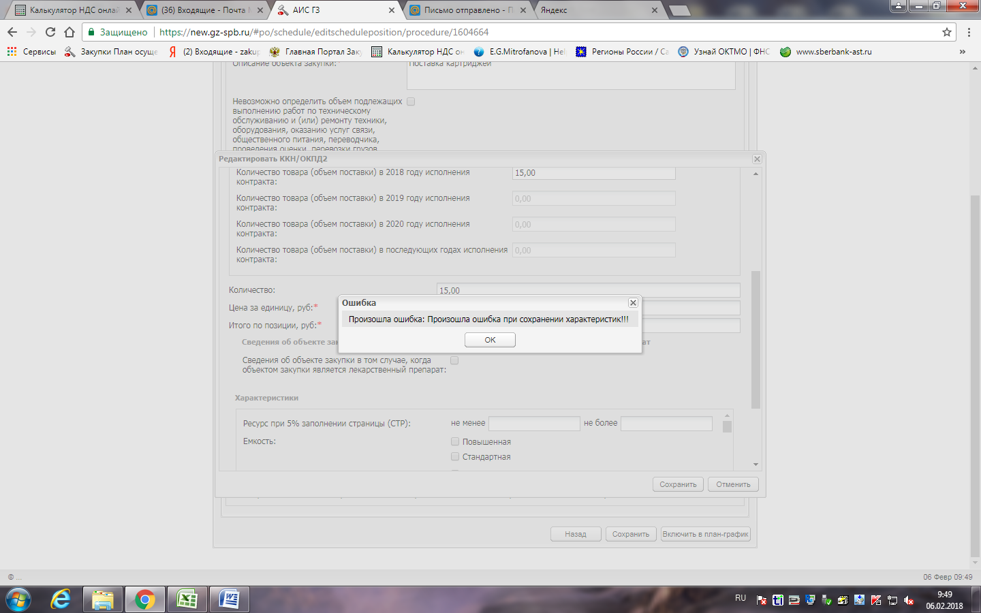Open the browser home page

[69, 32]
